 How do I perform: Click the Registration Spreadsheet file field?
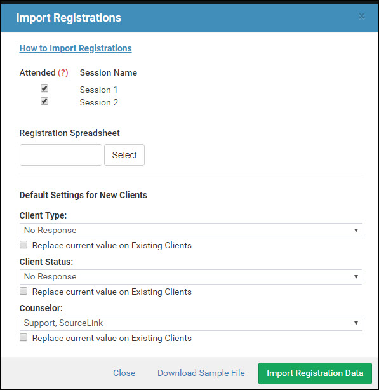tap(61, 155)
